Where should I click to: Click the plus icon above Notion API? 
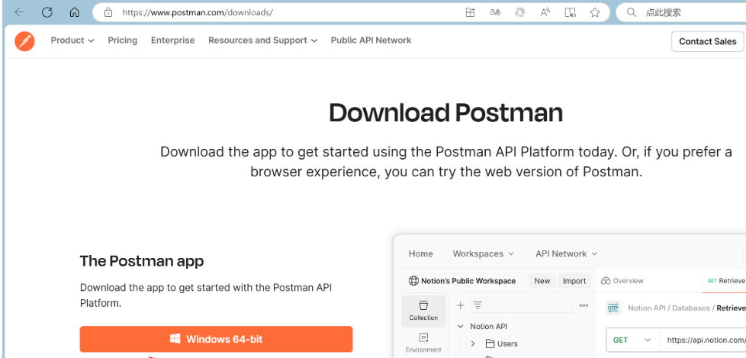click(460, 305)
